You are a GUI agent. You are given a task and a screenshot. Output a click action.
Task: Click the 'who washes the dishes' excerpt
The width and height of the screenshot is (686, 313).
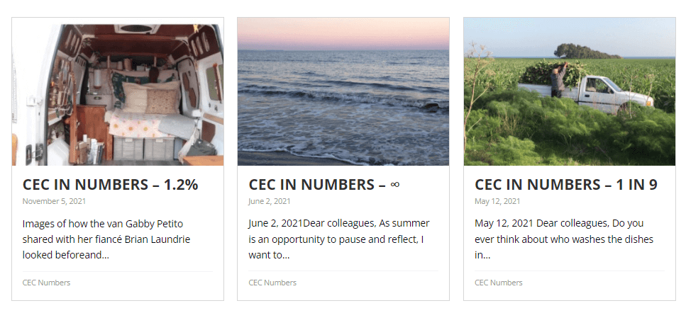tap(564, 239)
